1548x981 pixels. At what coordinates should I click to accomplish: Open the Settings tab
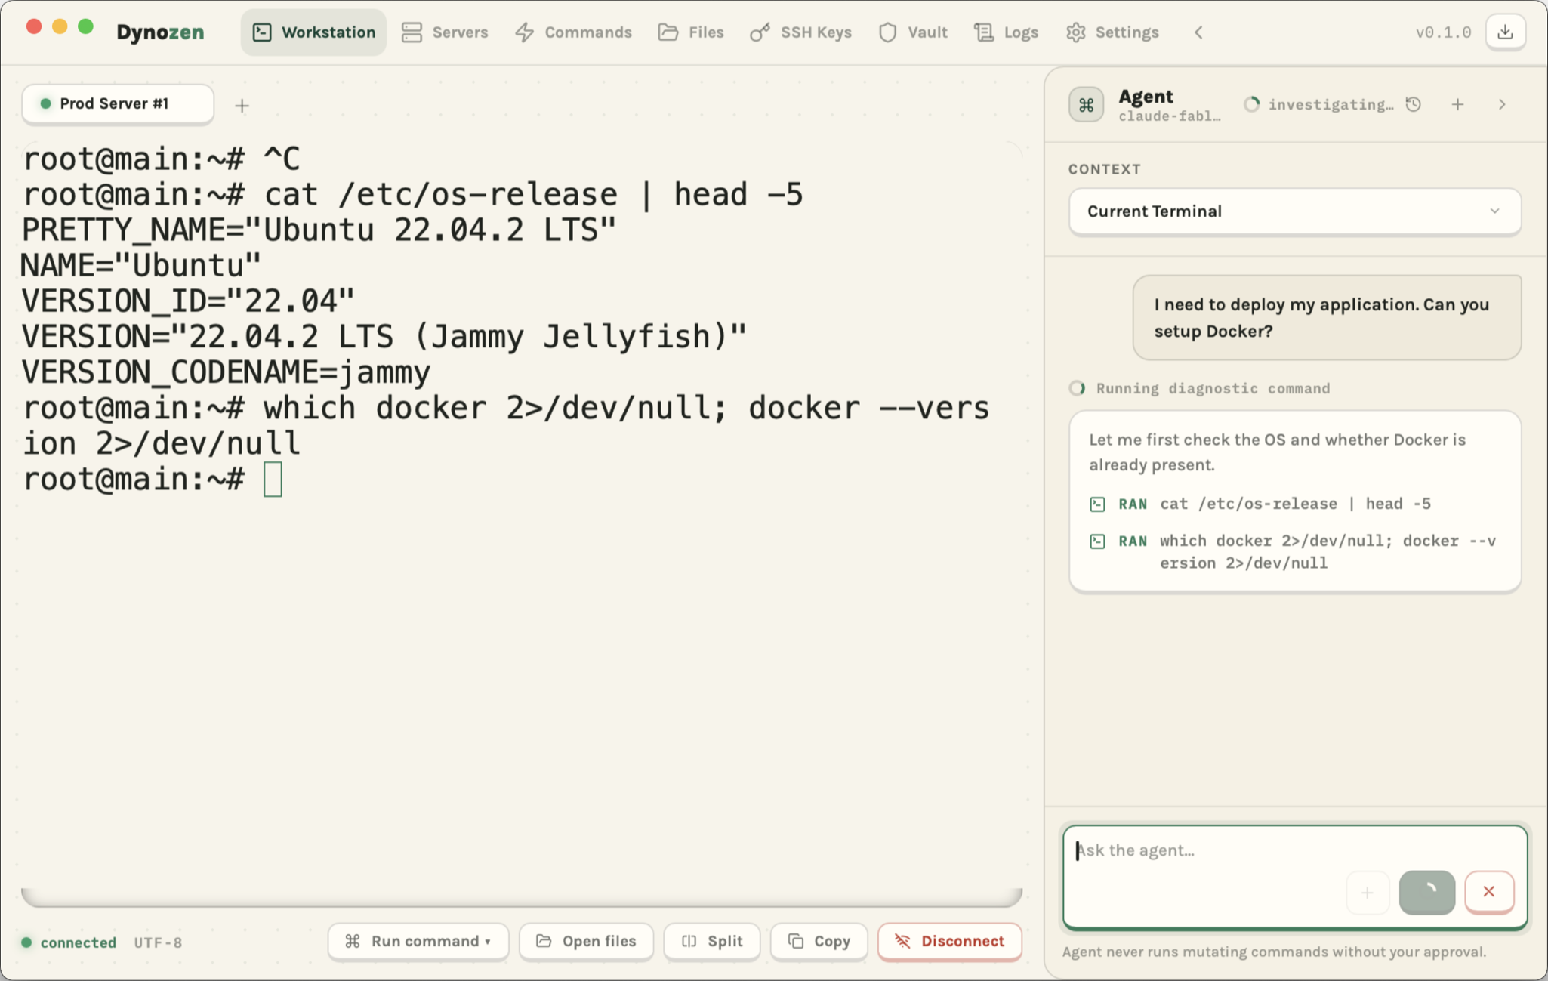coord(1113,32)
